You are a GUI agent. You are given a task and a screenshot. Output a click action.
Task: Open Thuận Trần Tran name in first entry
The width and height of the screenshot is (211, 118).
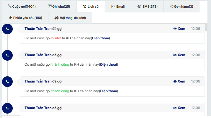38,29
